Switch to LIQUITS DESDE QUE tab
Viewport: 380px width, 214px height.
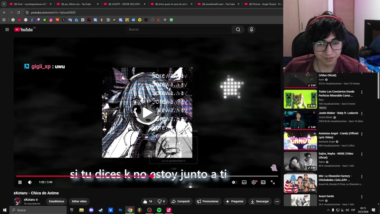pos(125,4)
